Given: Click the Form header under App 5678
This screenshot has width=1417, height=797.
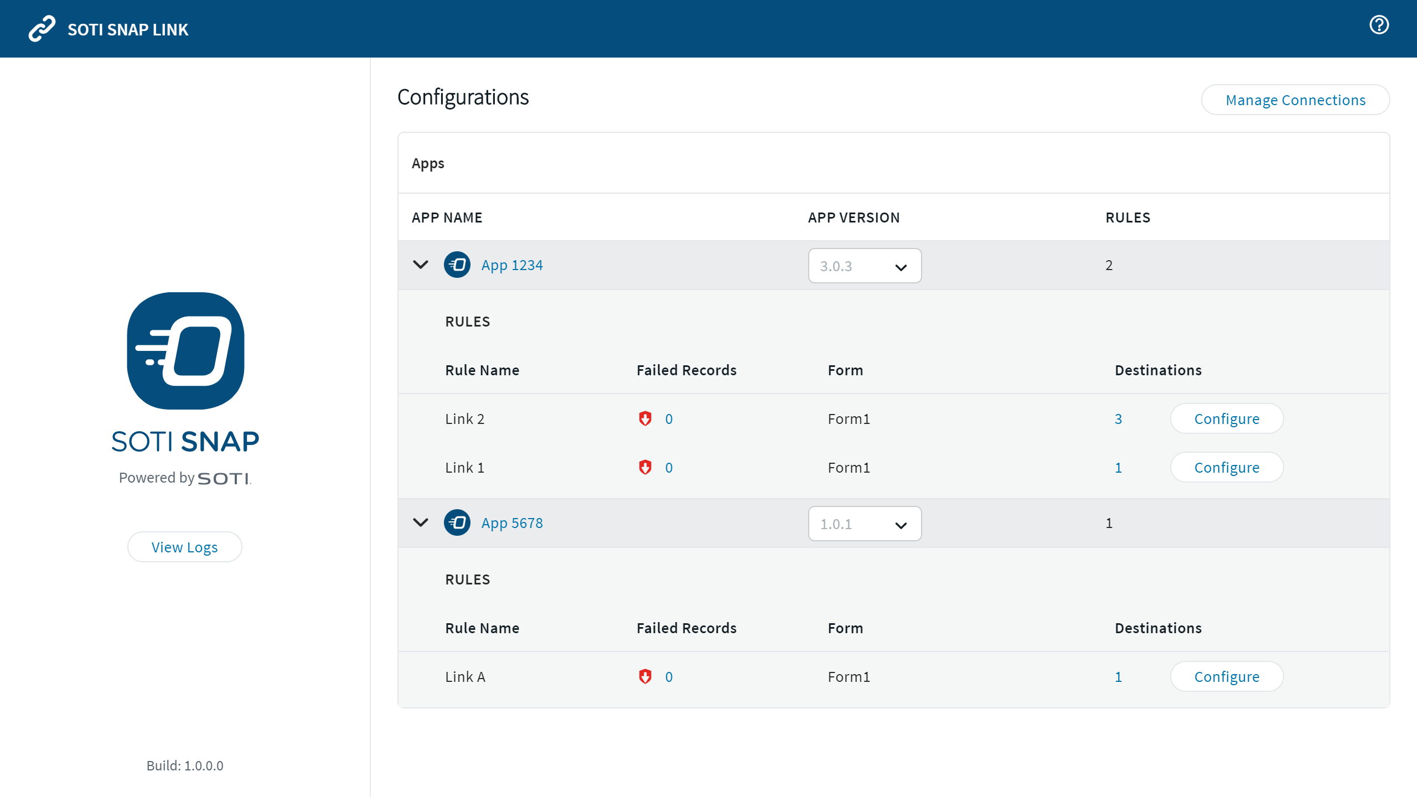Looking at the screenshot, I should (845, 628).
